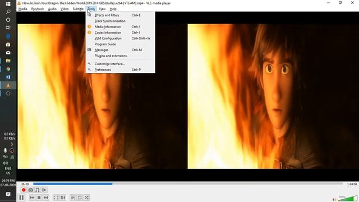Viewport: 359px width, 202px height.
Task: Open the Action Center notifications icon
Action: (8, 195)
